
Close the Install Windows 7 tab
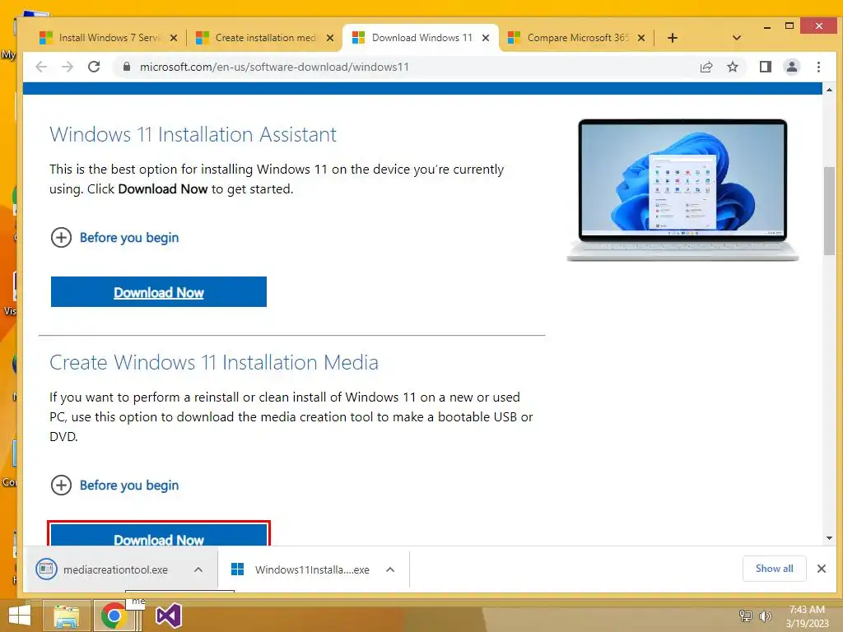coord(174,38)
